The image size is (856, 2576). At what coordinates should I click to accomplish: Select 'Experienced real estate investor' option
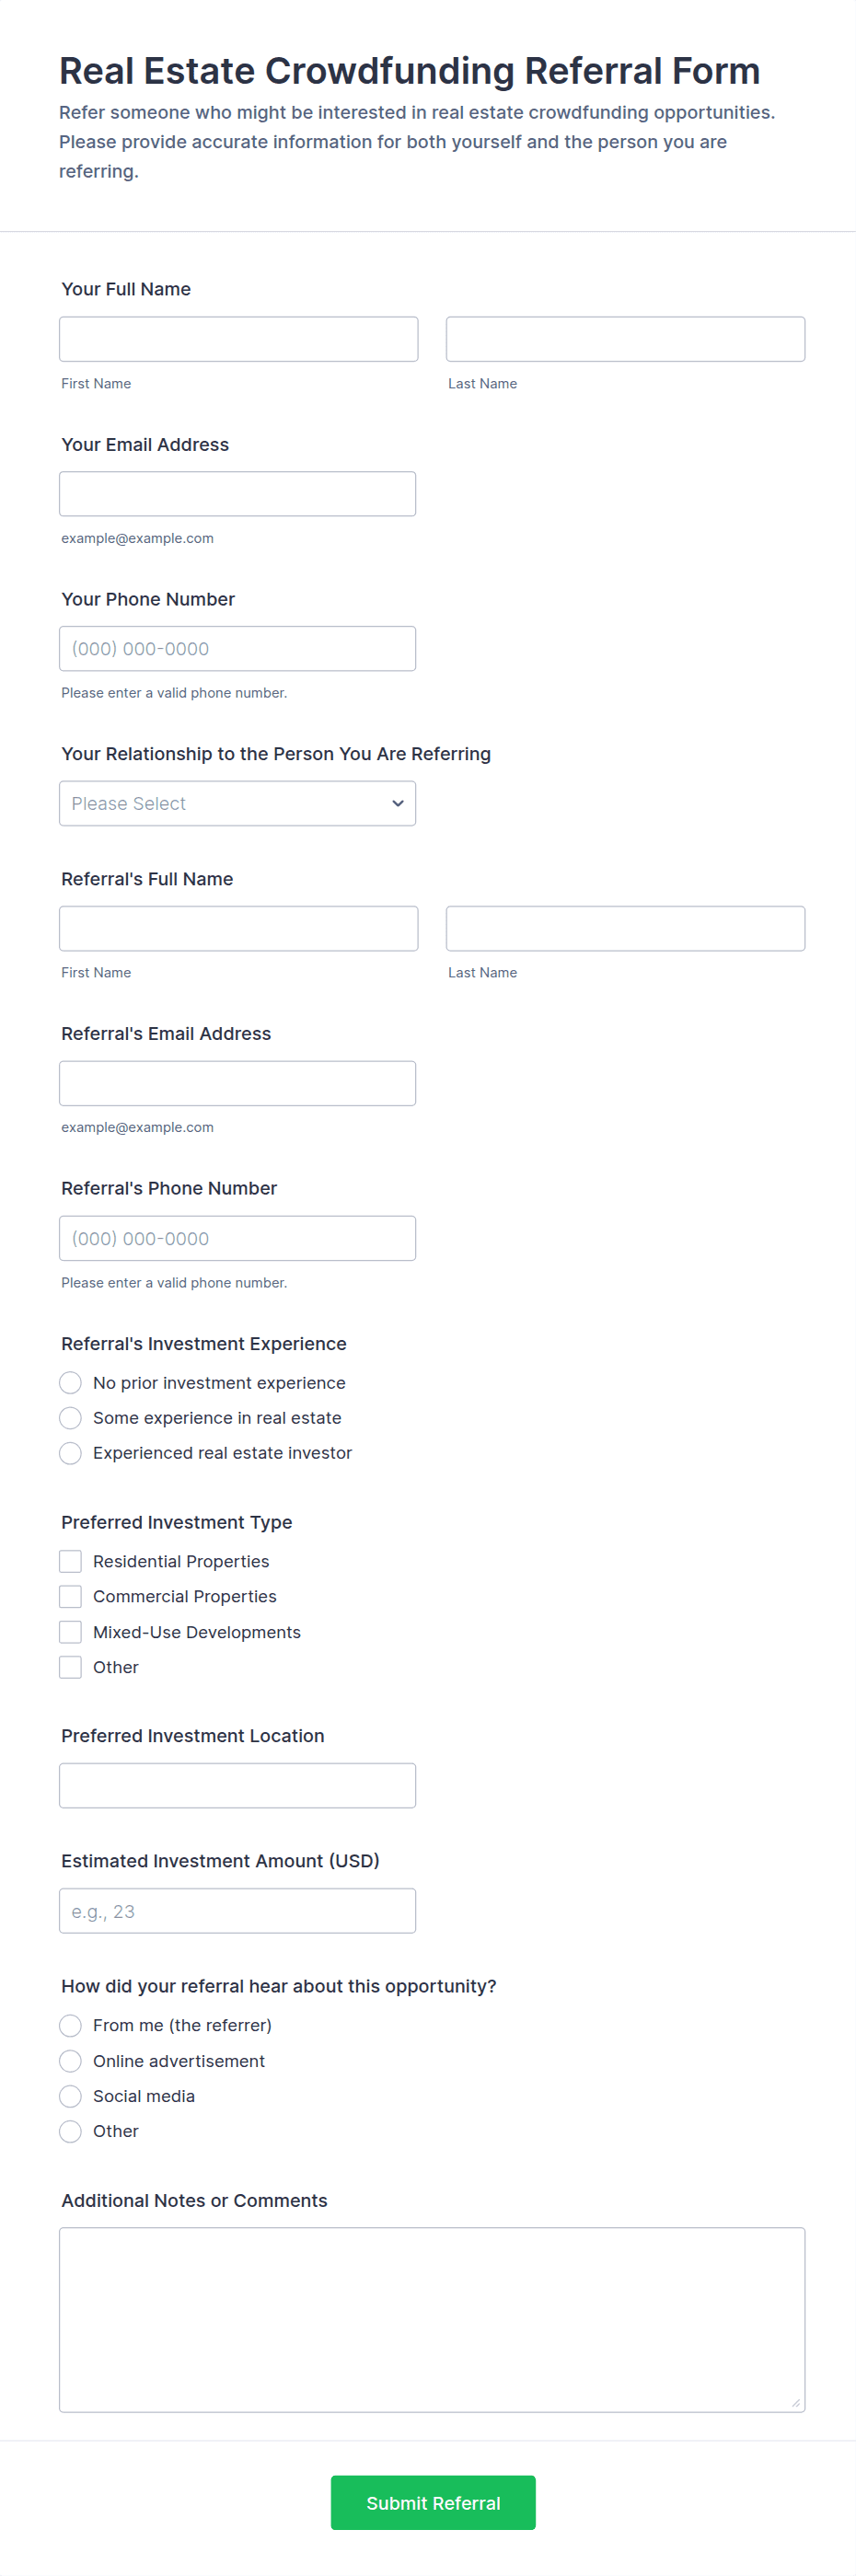point(70,1453)
